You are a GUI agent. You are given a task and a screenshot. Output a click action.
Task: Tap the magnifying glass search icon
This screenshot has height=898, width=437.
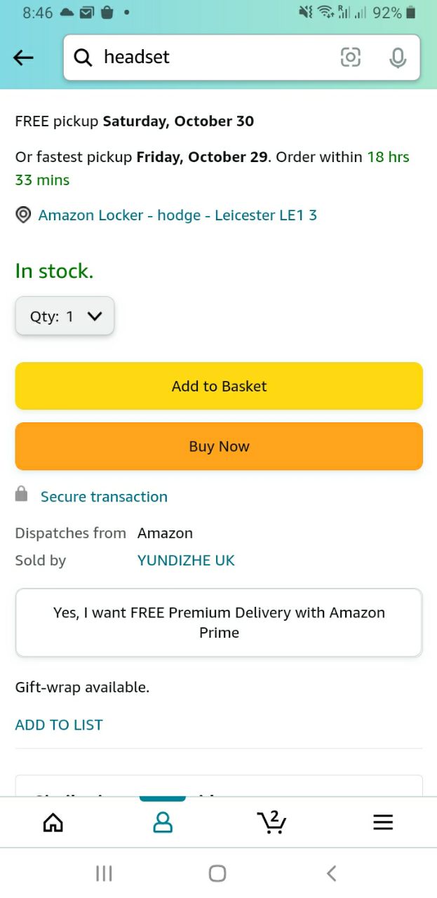click(x=83, y=58)
